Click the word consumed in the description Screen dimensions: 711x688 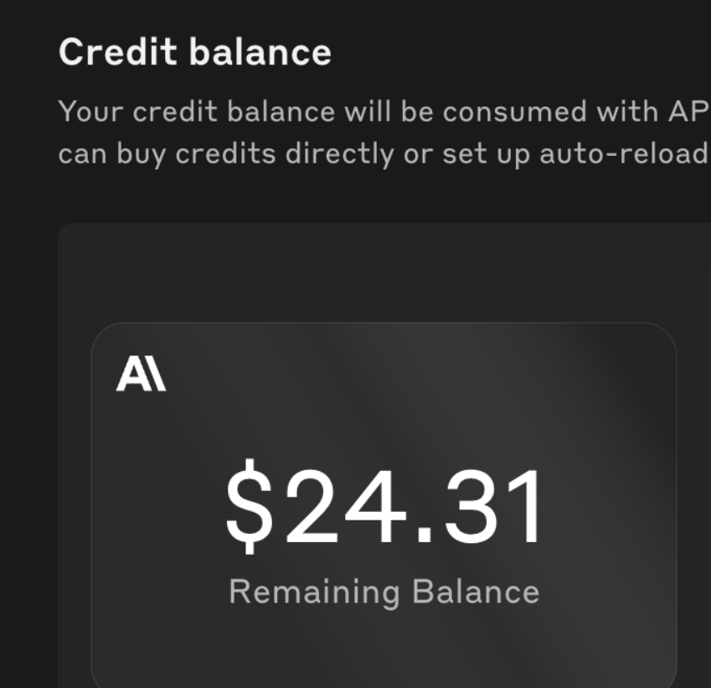coord(515,111)
